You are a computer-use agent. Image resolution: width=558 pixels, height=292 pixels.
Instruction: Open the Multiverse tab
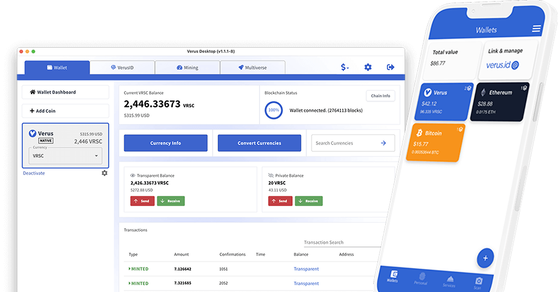pyautogui.click(x=253, y=68)
